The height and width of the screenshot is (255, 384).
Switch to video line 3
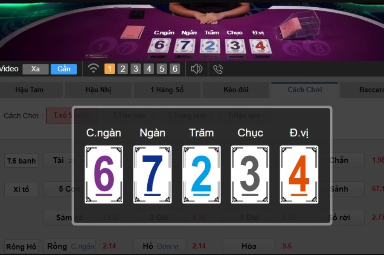(x=136, y=69)
